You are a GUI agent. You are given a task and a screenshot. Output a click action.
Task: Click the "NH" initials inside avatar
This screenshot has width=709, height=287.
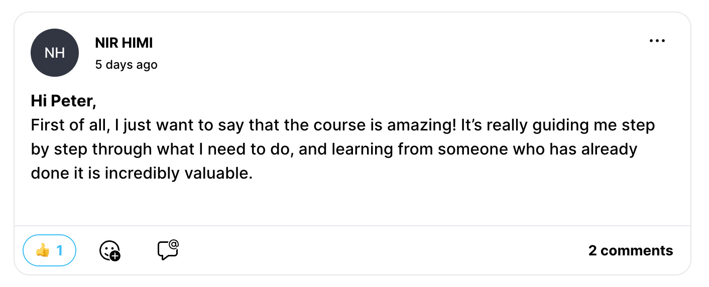(x=55, y=53)
